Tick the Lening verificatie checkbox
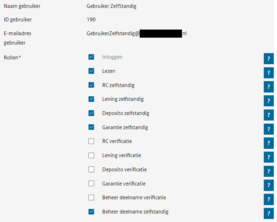Viewport: 277px width, 222px height. [x=91, y=155]
